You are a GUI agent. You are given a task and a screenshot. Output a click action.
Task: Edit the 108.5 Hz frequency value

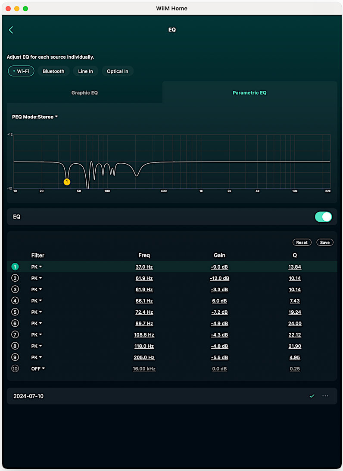coord(144,334)
